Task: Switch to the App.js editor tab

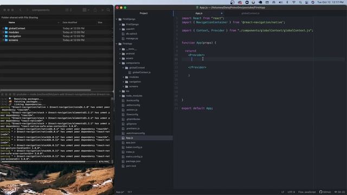Action: pyautogui.click(x=199, y=13)
